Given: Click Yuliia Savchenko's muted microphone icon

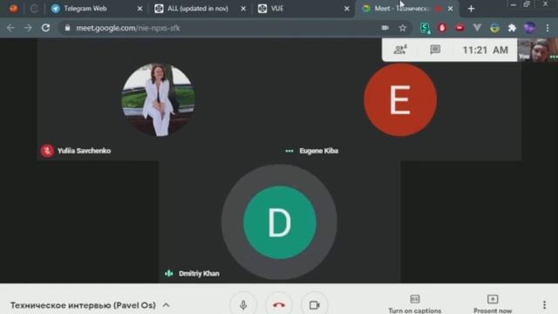Looking at the screenshot, I should point(47,151).
